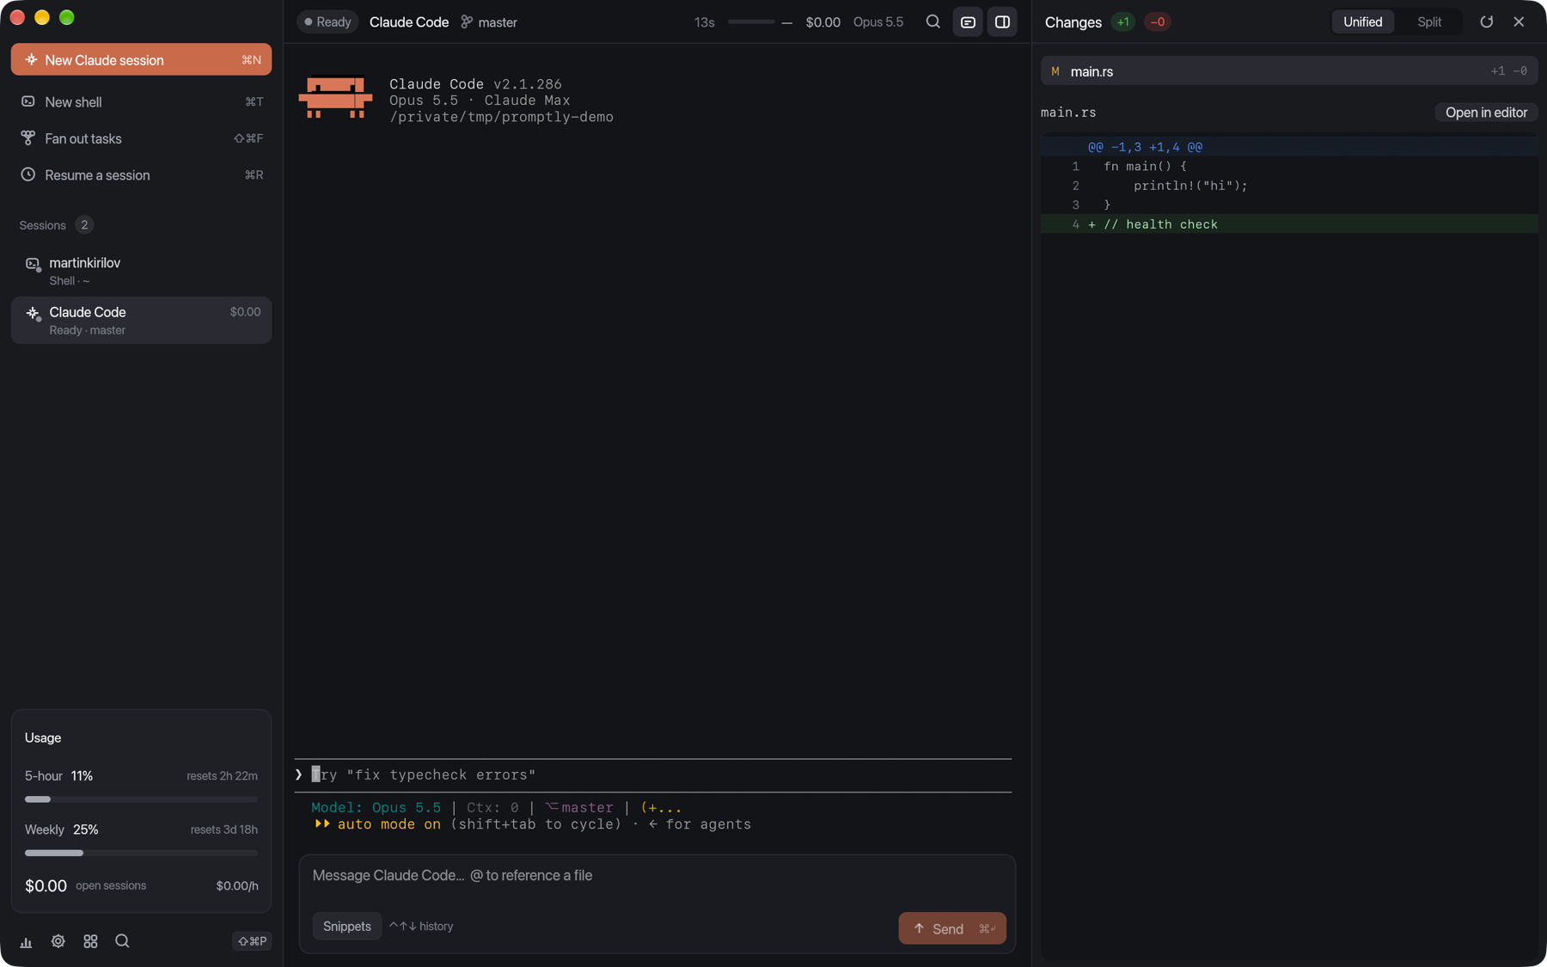Open settings gear icon
This screenshot has width=1547, height=967.
pyautogui.click(x=58, y=941)
